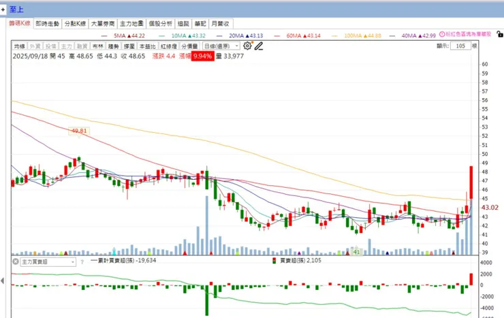Toggle 投信 overlay button
504x318 pixels.
click(x=51, y=46)
